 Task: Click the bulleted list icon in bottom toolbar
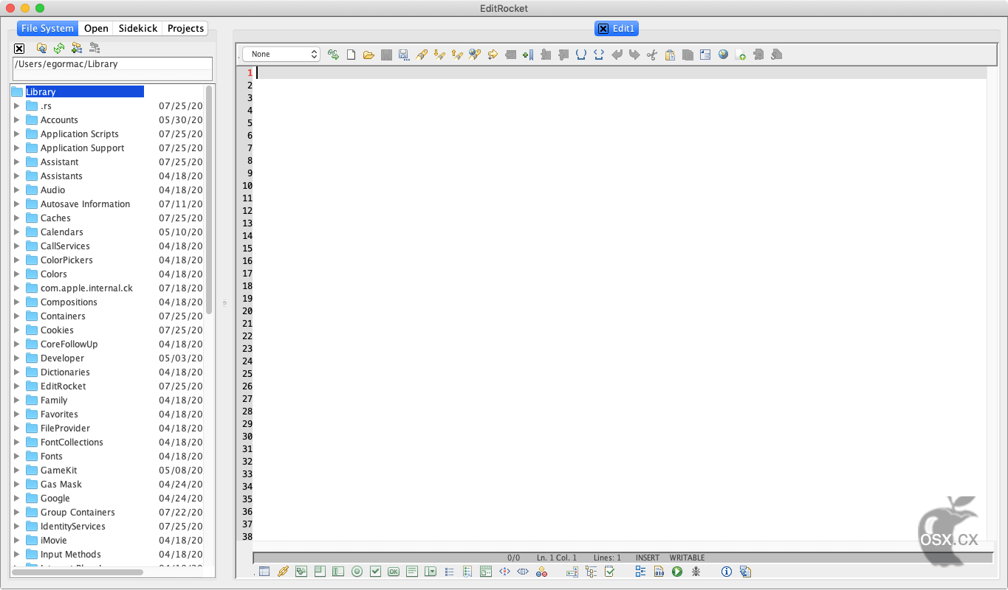pos(449,572)
